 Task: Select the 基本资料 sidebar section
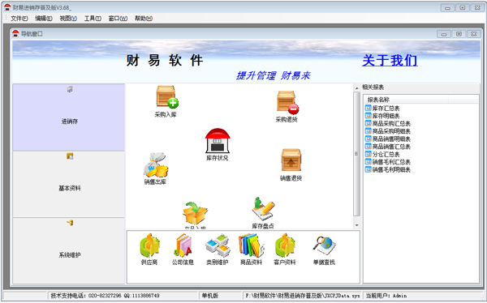pos(69,184)
